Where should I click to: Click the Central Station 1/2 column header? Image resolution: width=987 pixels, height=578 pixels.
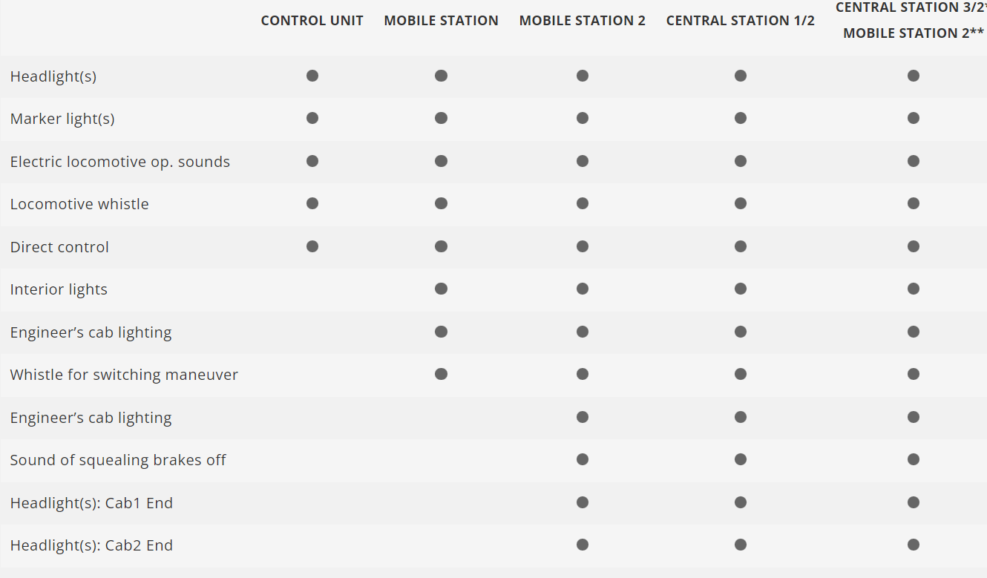click(x=741, y=21)
